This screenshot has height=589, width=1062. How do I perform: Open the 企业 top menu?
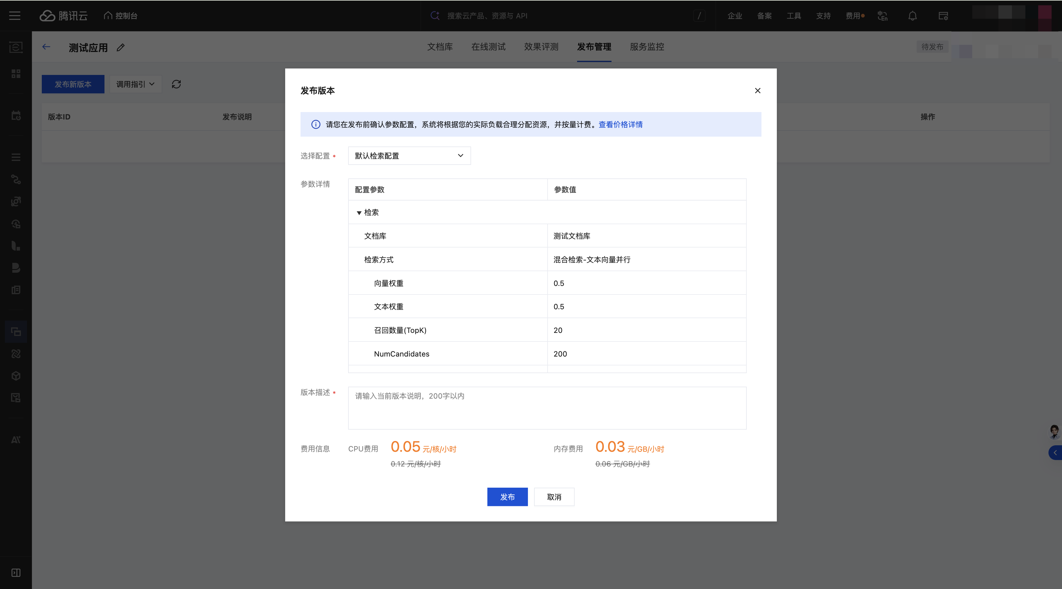[735, 16]
